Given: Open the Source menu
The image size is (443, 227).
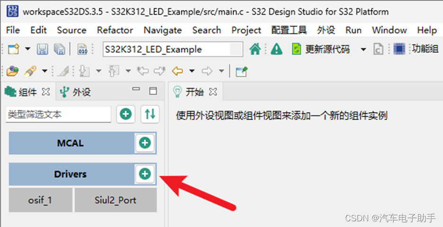Looking at the screenshot, I should (72, 30).
